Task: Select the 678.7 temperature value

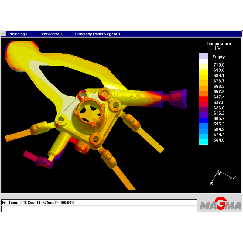Action: (x=219, y=81)
